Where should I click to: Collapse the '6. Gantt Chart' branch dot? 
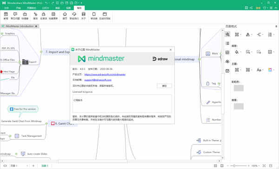pyautogui.click(x=46, y=123)
